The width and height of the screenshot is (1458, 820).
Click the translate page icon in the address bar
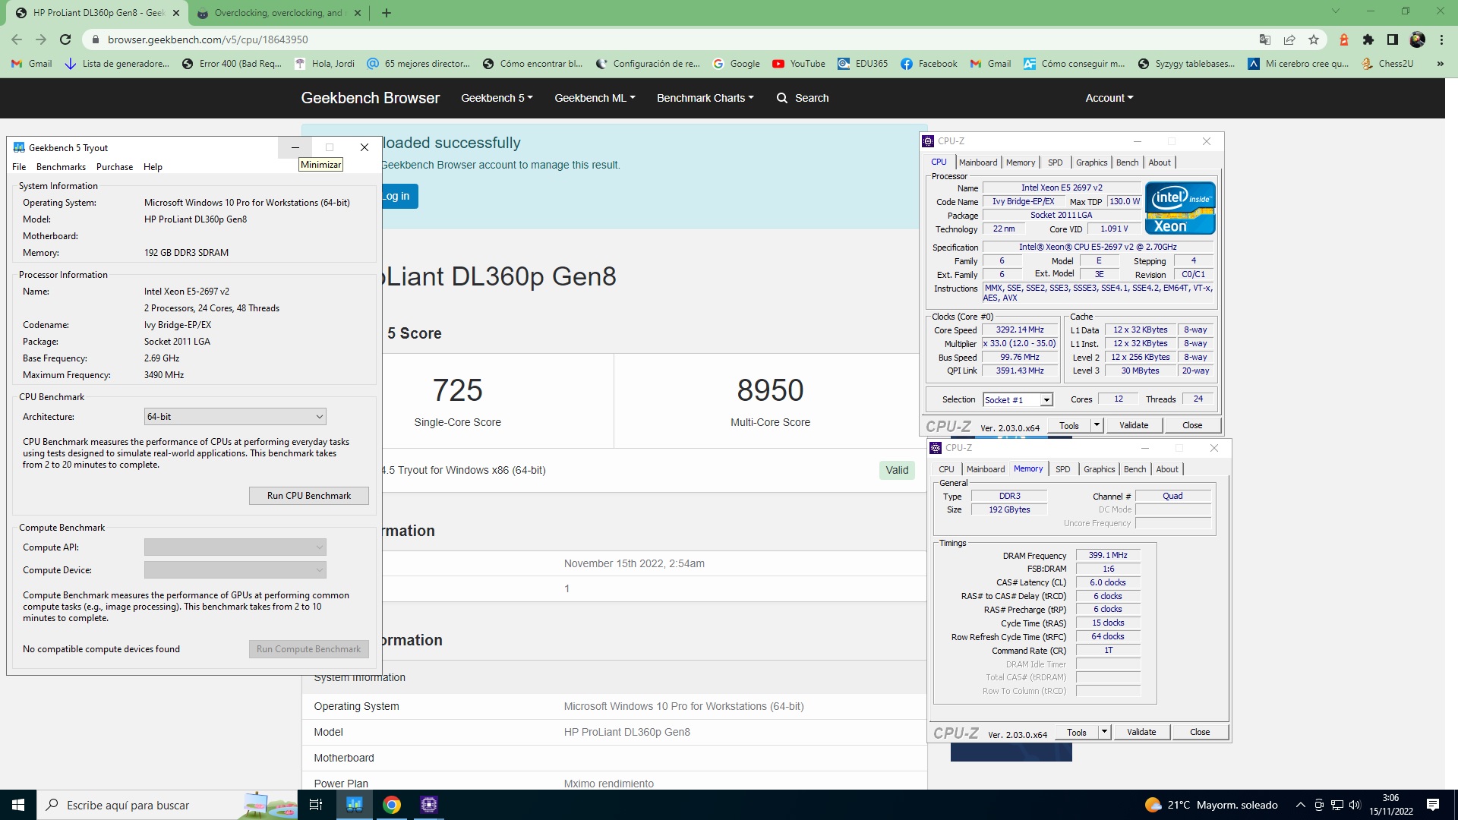(1265, 39)
